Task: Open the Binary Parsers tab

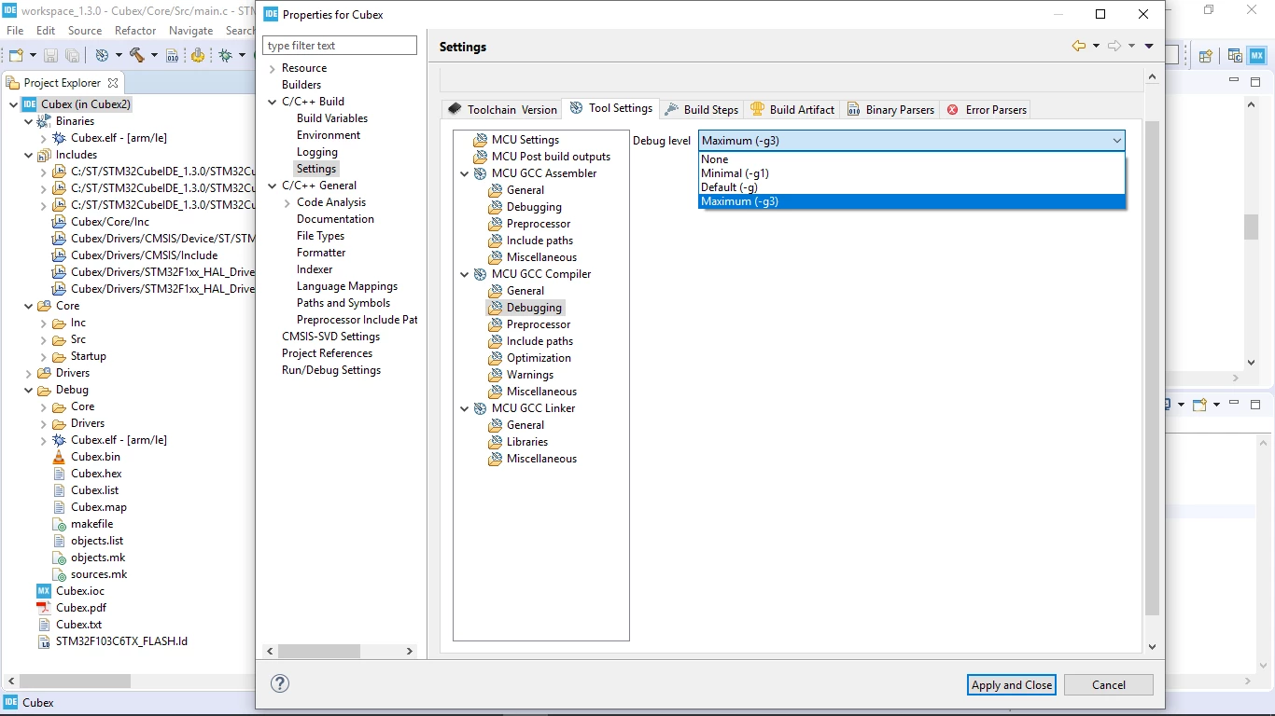Action: (x=890, y=109)
